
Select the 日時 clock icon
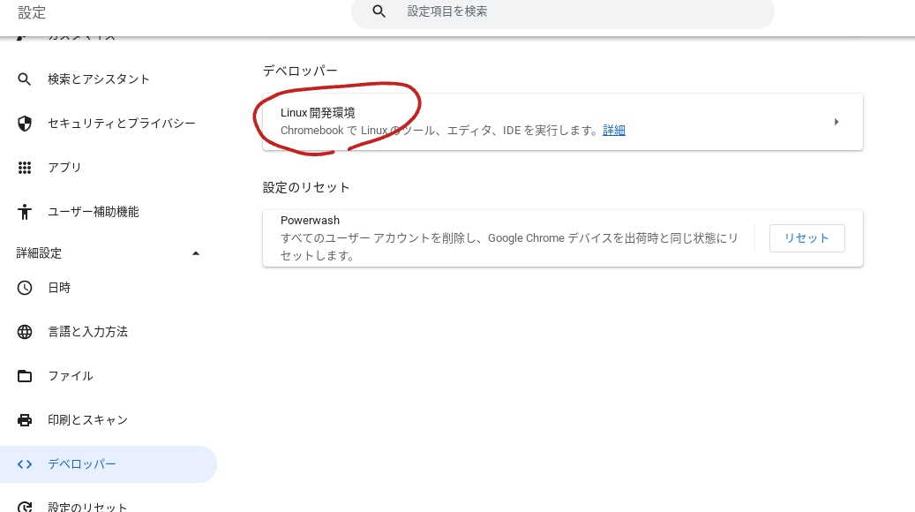(25, 287)
